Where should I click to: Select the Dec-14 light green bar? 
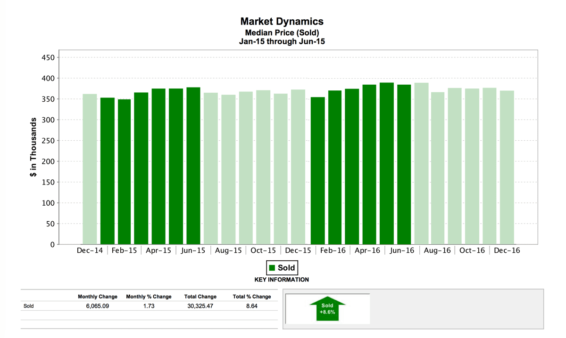90,169
